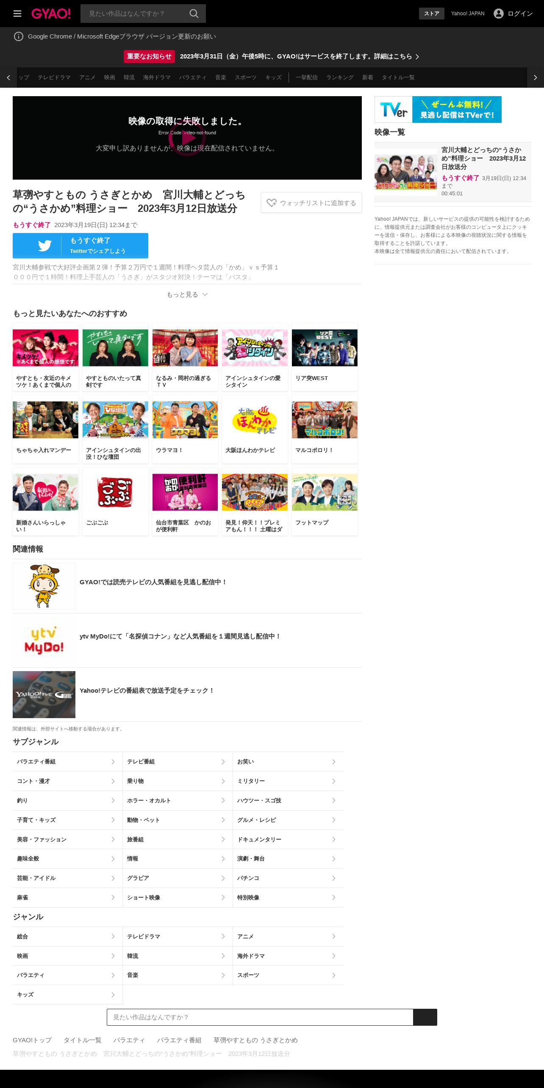The height and width of the screenshot is (1088, 544).
Task: Open the グルメ・レシピ subgenre row
Action: point(288,820)
